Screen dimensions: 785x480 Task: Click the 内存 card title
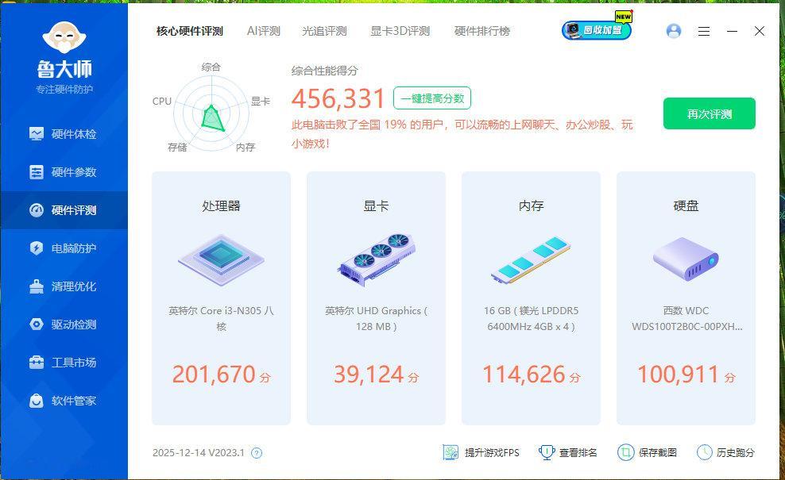(x=532, y=205)
